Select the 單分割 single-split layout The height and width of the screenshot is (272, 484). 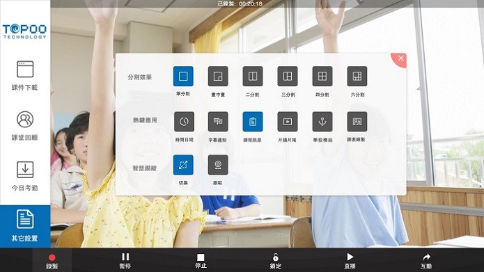183,76
